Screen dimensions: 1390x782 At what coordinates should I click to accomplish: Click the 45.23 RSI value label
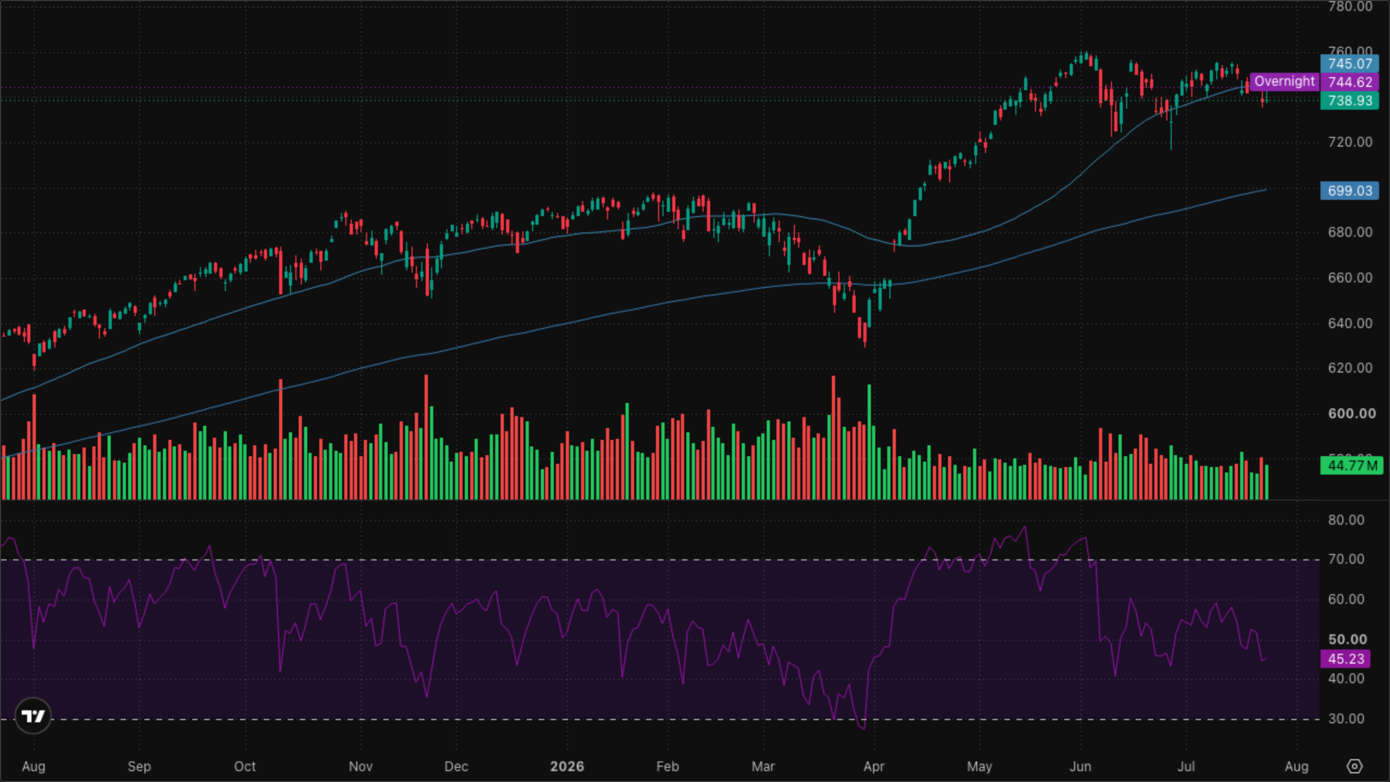click(x=1345, y=659)
